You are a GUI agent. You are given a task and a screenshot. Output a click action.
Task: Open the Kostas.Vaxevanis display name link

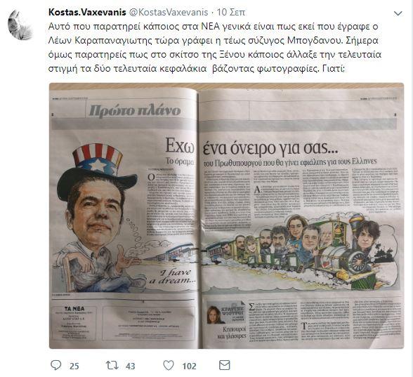coord(87,12)
